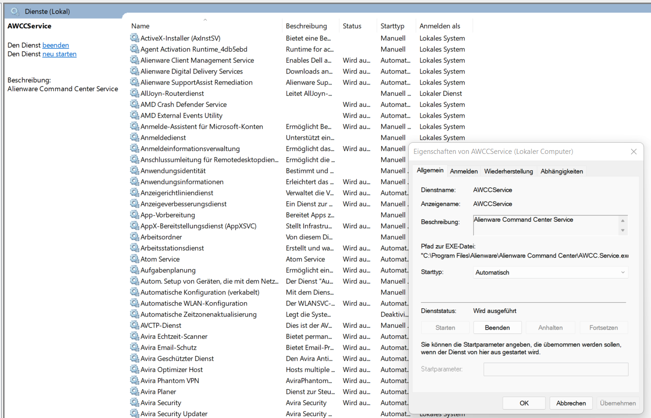Click the Anzeigerichtliniendienst service icon
651x418 pixels.
tap(134, 192)
